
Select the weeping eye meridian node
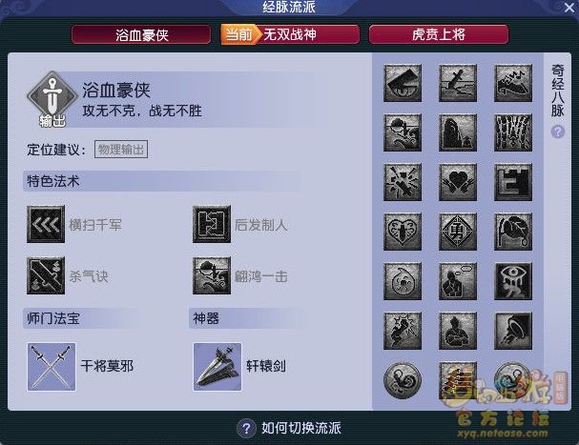coord(513,281)
